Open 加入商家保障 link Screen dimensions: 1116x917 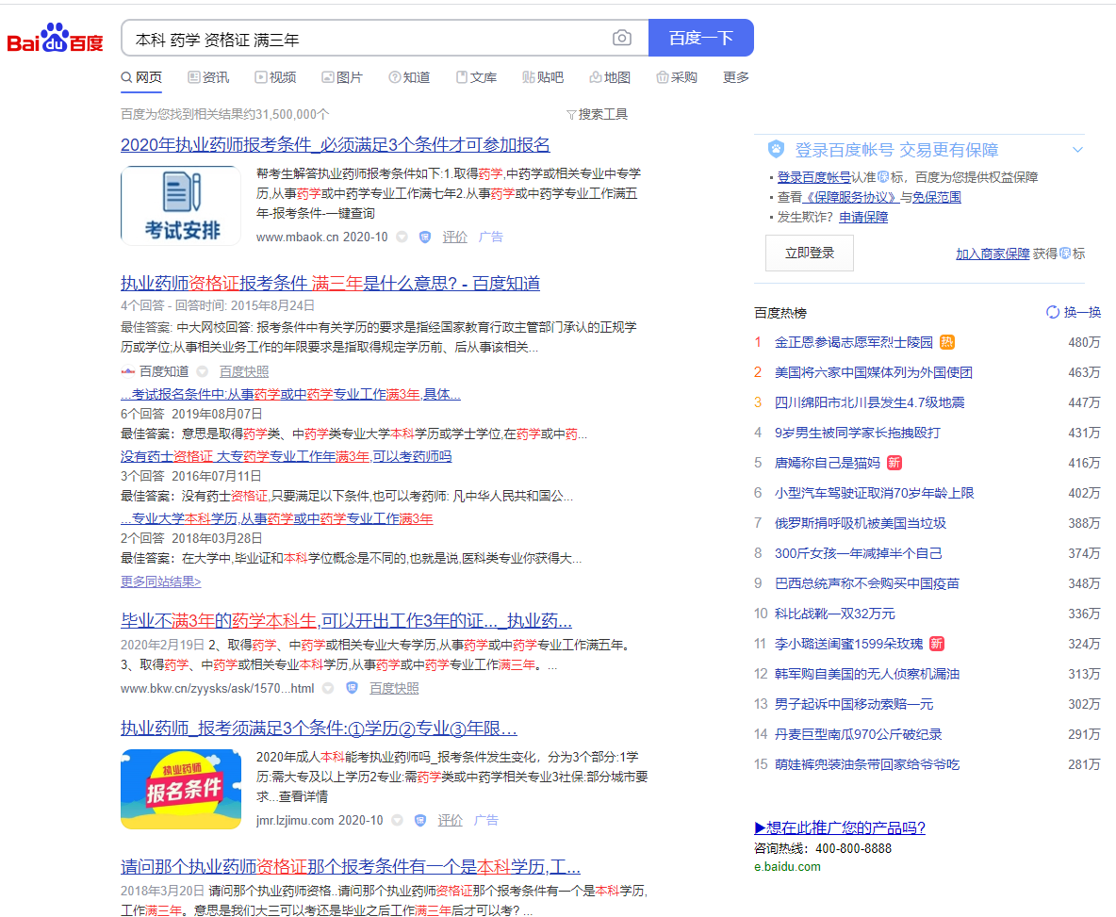(993, 254)
